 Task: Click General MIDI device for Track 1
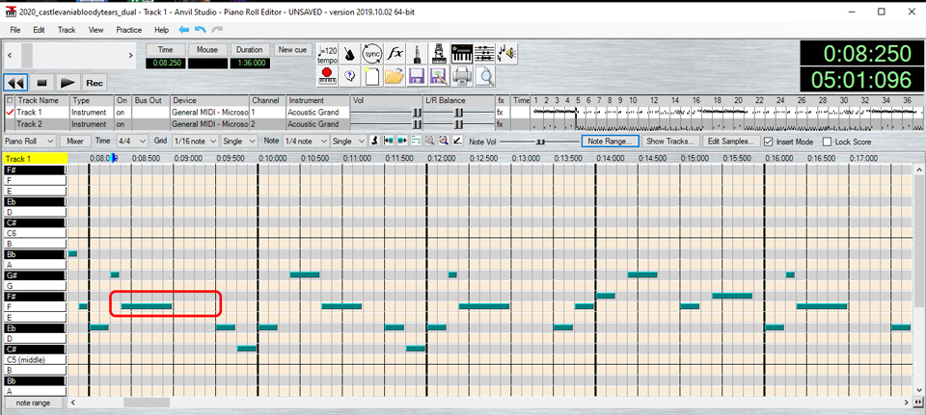tap(209, 112)
